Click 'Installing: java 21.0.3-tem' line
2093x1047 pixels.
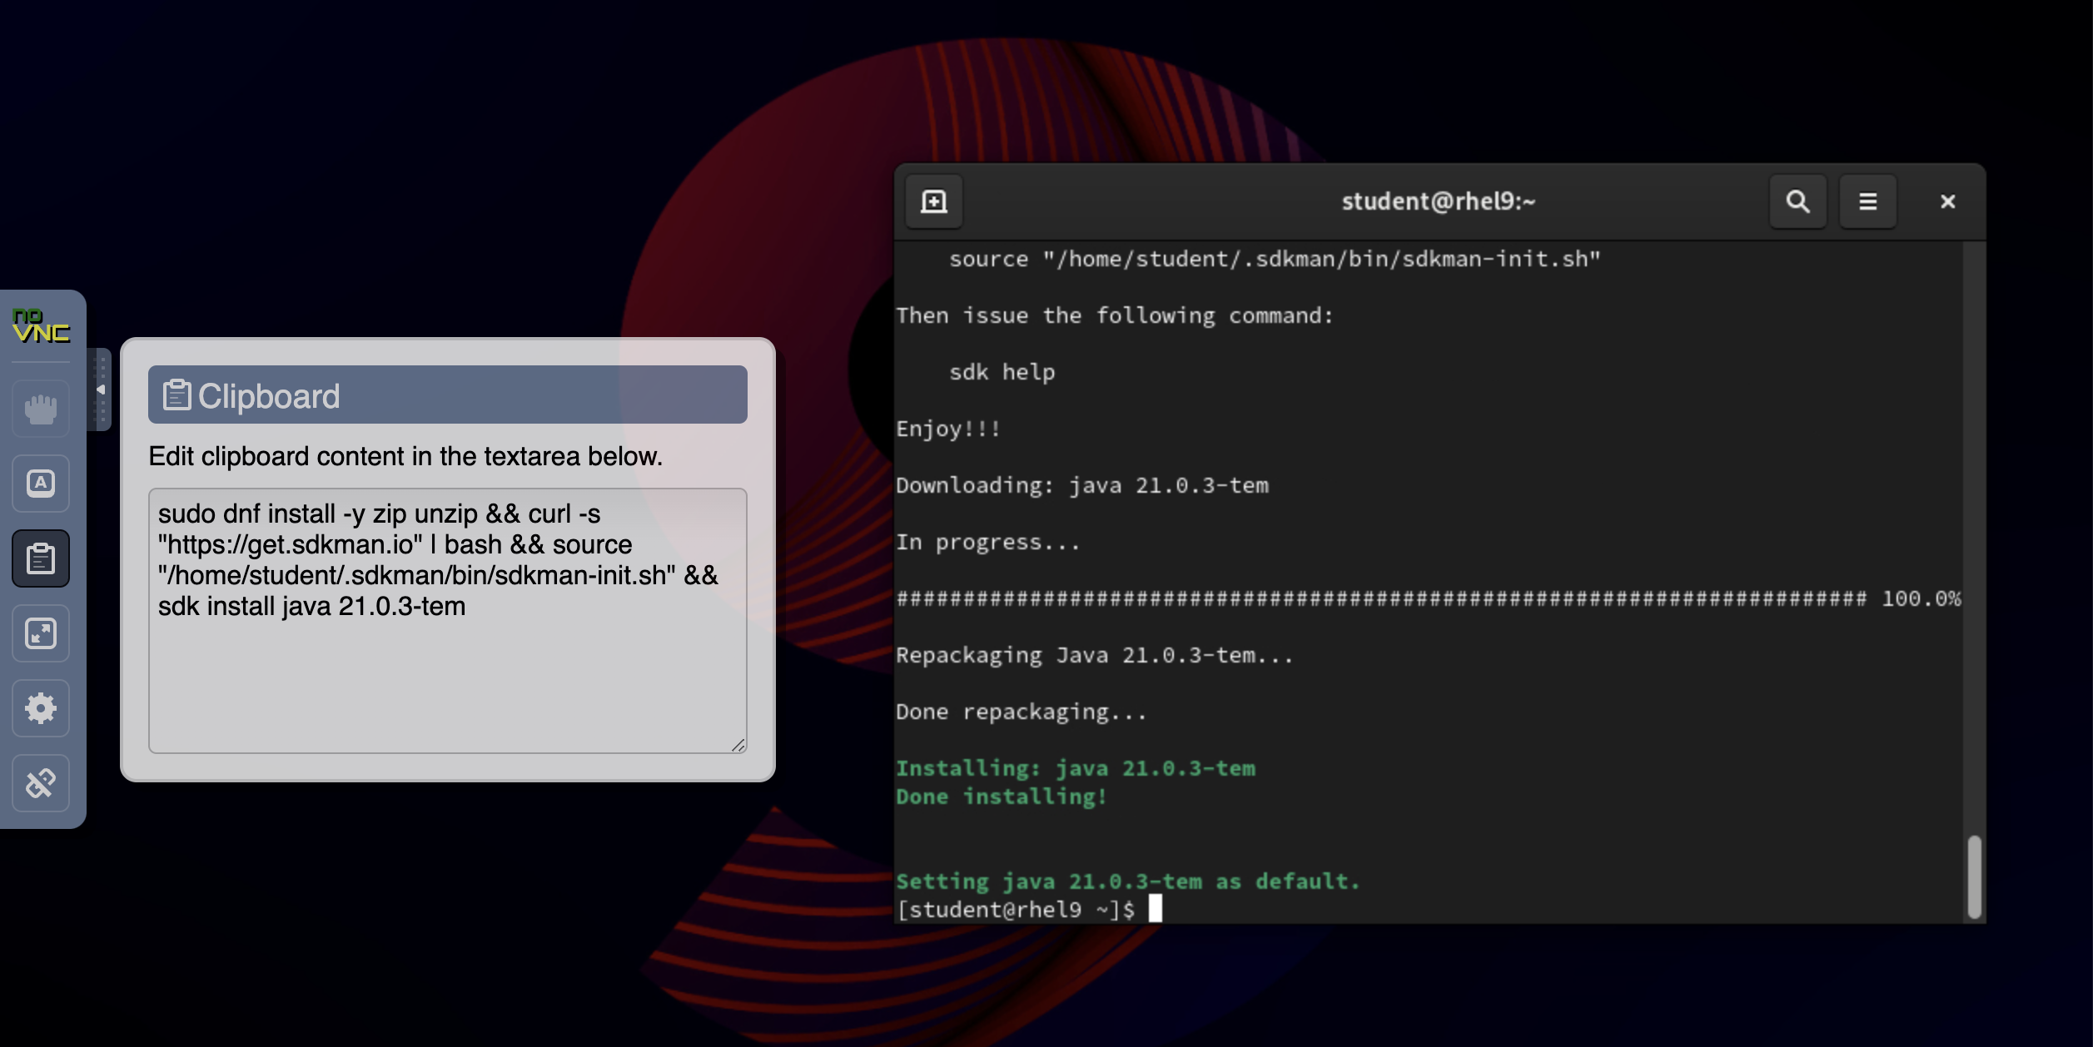[x=1076, y=768]
